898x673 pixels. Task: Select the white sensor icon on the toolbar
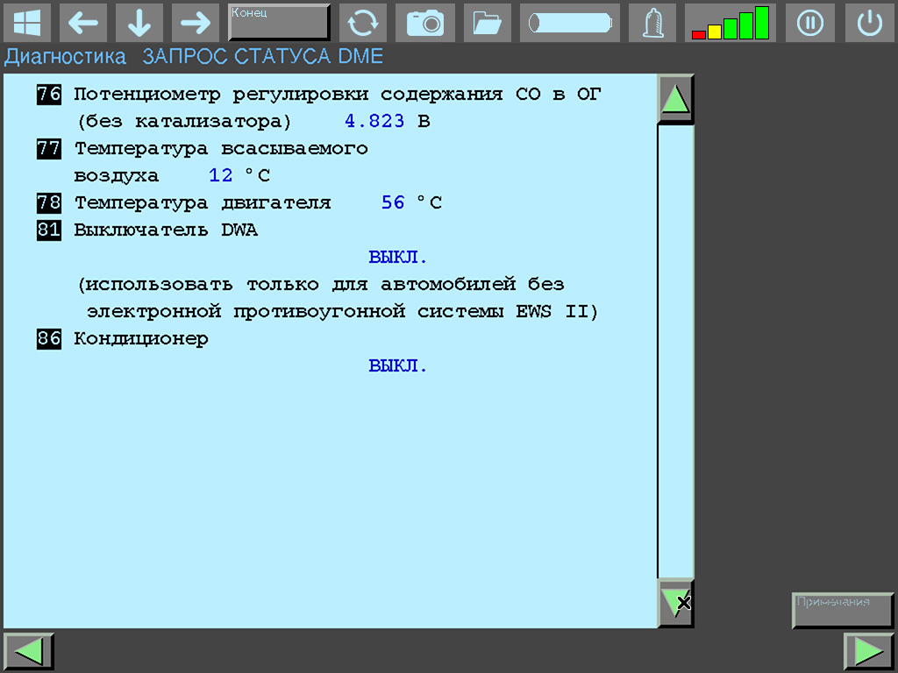pyautogui.click(x=652, y=22)
